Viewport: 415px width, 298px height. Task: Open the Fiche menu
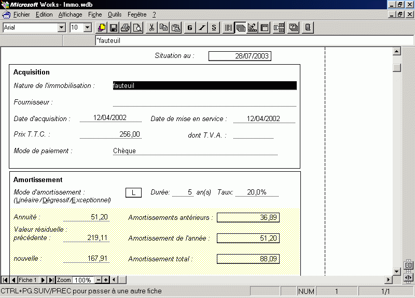tap(95, 15)
